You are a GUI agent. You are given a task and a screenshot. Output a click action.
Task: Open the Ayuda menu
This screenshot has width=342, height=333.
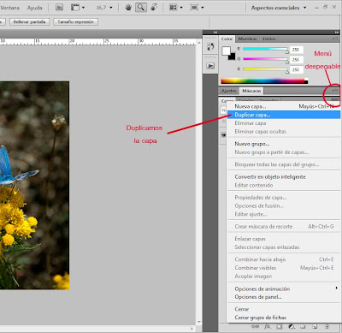point(34,8)
